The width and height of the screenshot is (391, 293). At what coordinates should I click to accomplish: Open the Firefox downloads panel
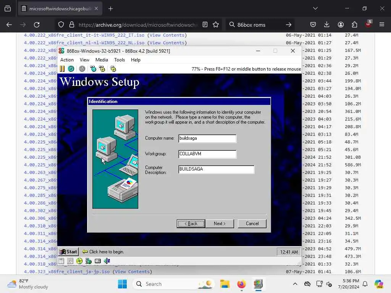click(x=327, y=25)
